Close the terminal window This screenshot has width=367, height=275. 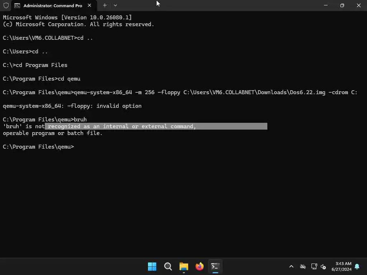point(358,5)
